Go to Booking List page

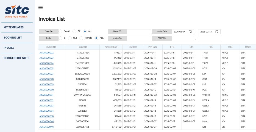(13, 38)
